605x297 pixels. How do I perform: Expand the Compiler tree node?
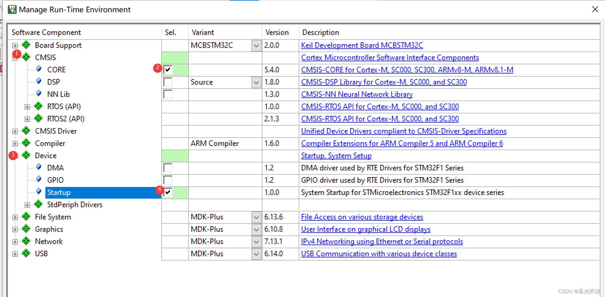(x=15, y=144)
